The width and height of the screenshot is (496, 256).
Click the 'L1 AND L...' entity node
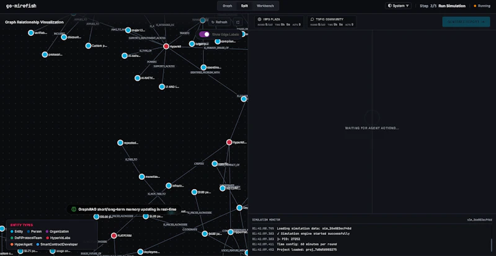162,87
